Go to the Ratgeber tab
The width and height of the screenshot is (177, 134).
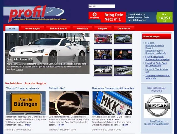[103, 29]
